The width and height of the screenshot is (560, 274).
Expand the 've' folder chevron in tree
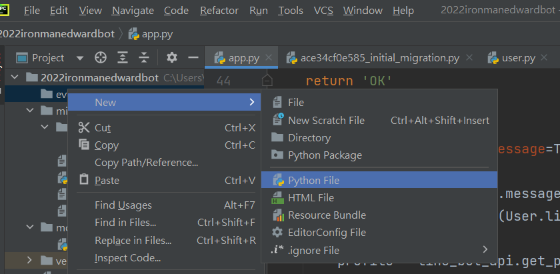pos(30,261)
